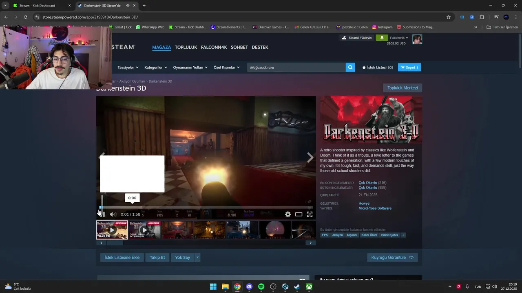Open Steam from the taskbar

pyautogui.click(x=297, y=286)
